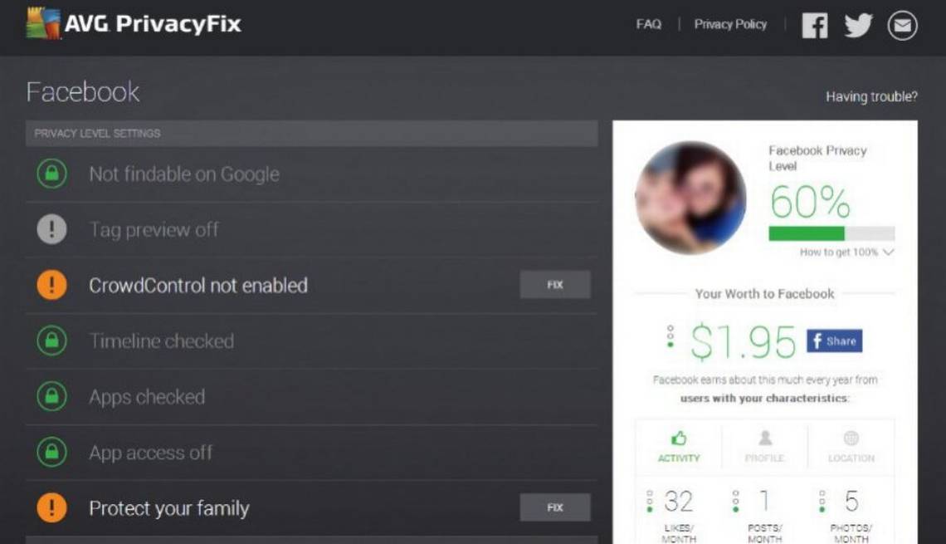This screenshot has width=946, height=544.
Task: Click the AVG PrivacyFix title text
Action: (x=153, y=23)
